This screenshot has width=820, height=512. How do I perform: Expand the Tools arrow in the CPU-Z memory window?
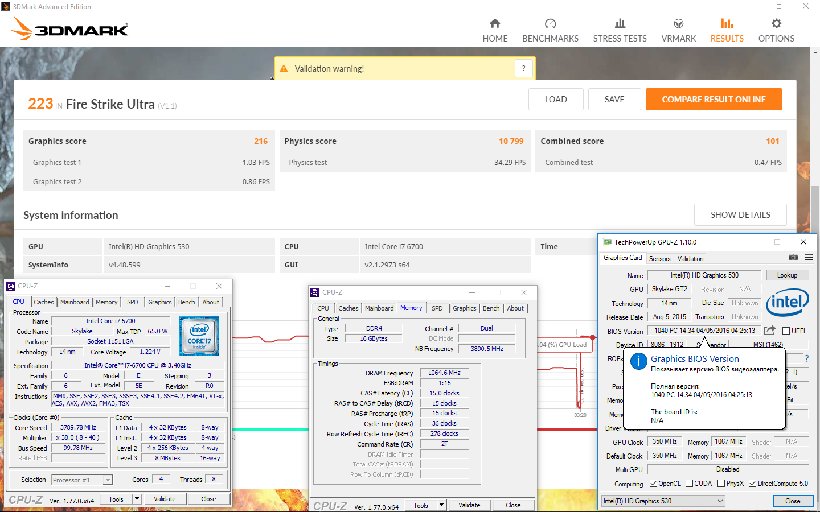click(441, 505)
